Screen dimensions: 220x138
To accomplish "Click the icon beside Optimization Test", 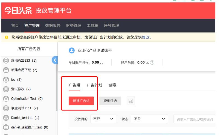I will click(x=6, y=99).
